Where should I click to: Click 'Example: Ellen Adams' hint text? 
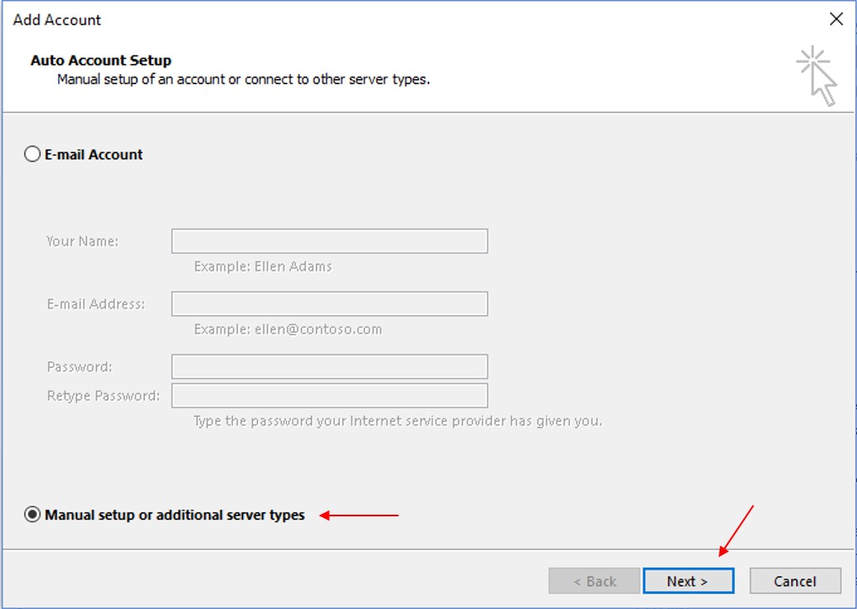[x=263, y=266]
